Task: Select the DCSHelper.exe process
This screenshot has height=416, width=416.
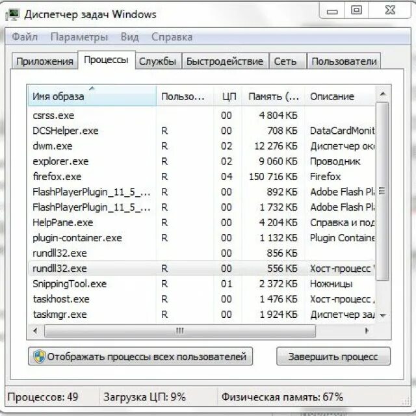Action: click(201, 131)
